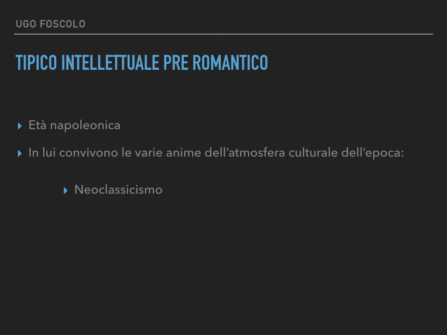447x335 pixels.
Task: Click the word dell'epoca: at line end
Action: (x=373, y=153)
